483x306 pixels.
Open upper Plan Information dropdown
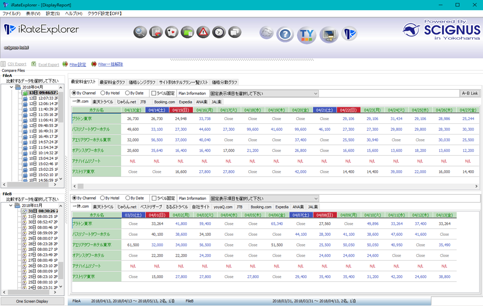point(264,94)
